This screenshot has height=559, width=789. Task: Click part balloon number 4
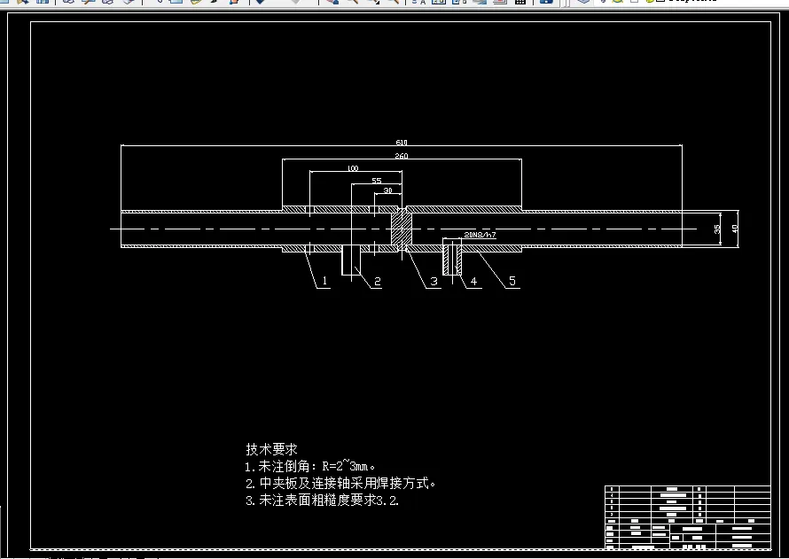[473, 282]
